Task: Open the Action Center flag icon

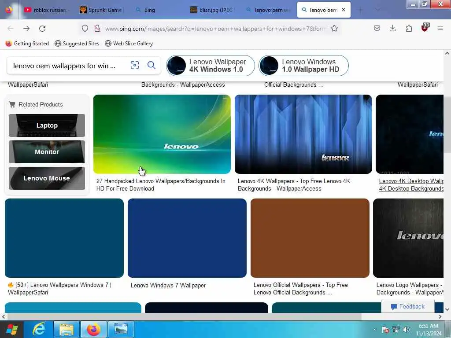Action: [x=385, y=330]
